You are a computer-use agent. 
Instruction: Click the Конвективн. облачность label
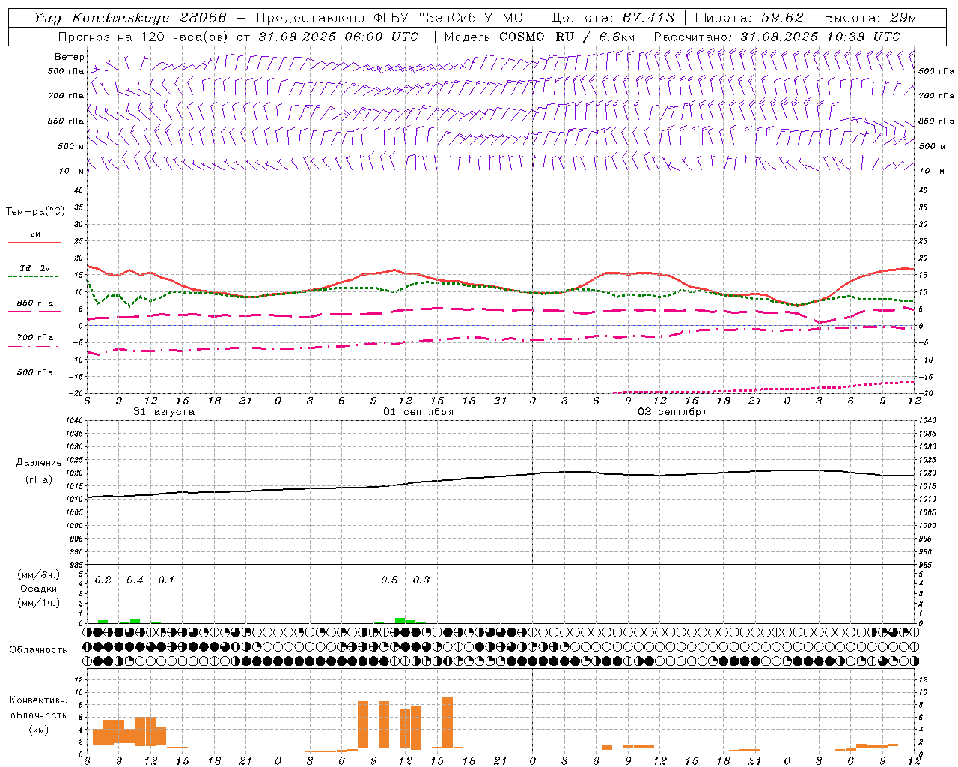[38, 707]
